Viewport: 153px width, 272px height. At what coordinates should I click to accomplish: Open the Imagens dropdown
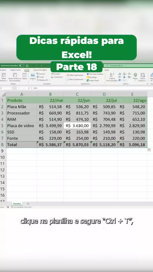[33, 77]
